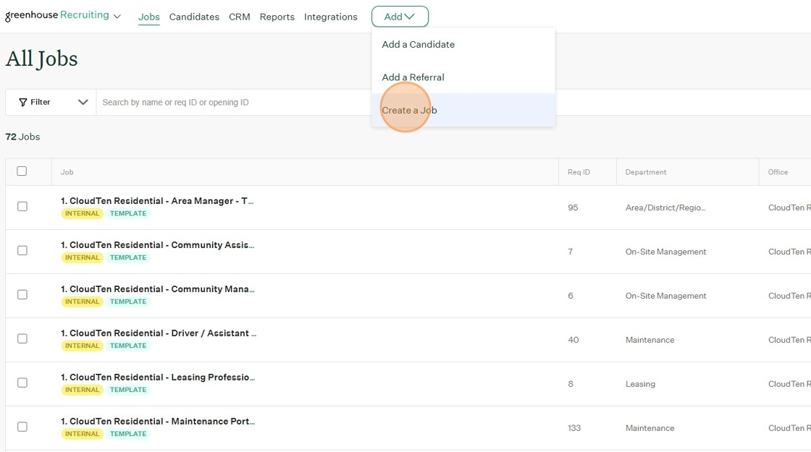Expand the Filter dropdown chevron
The height and width of the screenshot is (452, 811).
point(83,102)
